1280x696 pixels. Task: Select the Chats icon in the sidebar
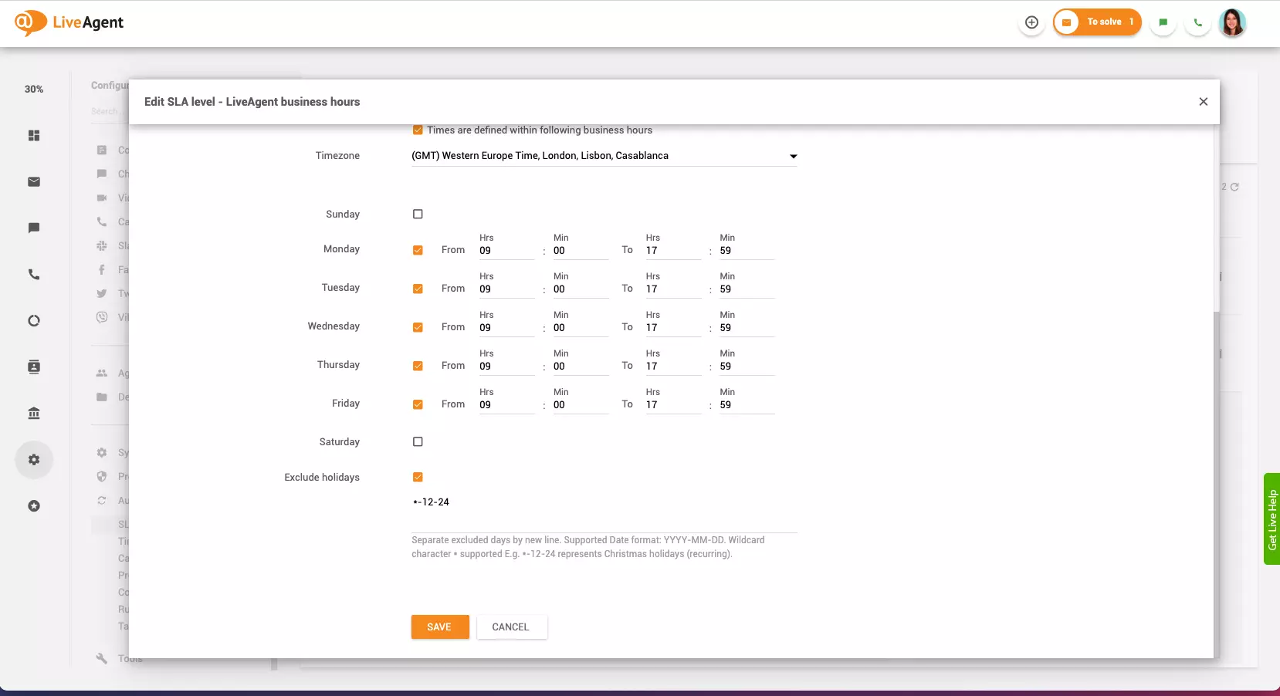tap(33, 228)
